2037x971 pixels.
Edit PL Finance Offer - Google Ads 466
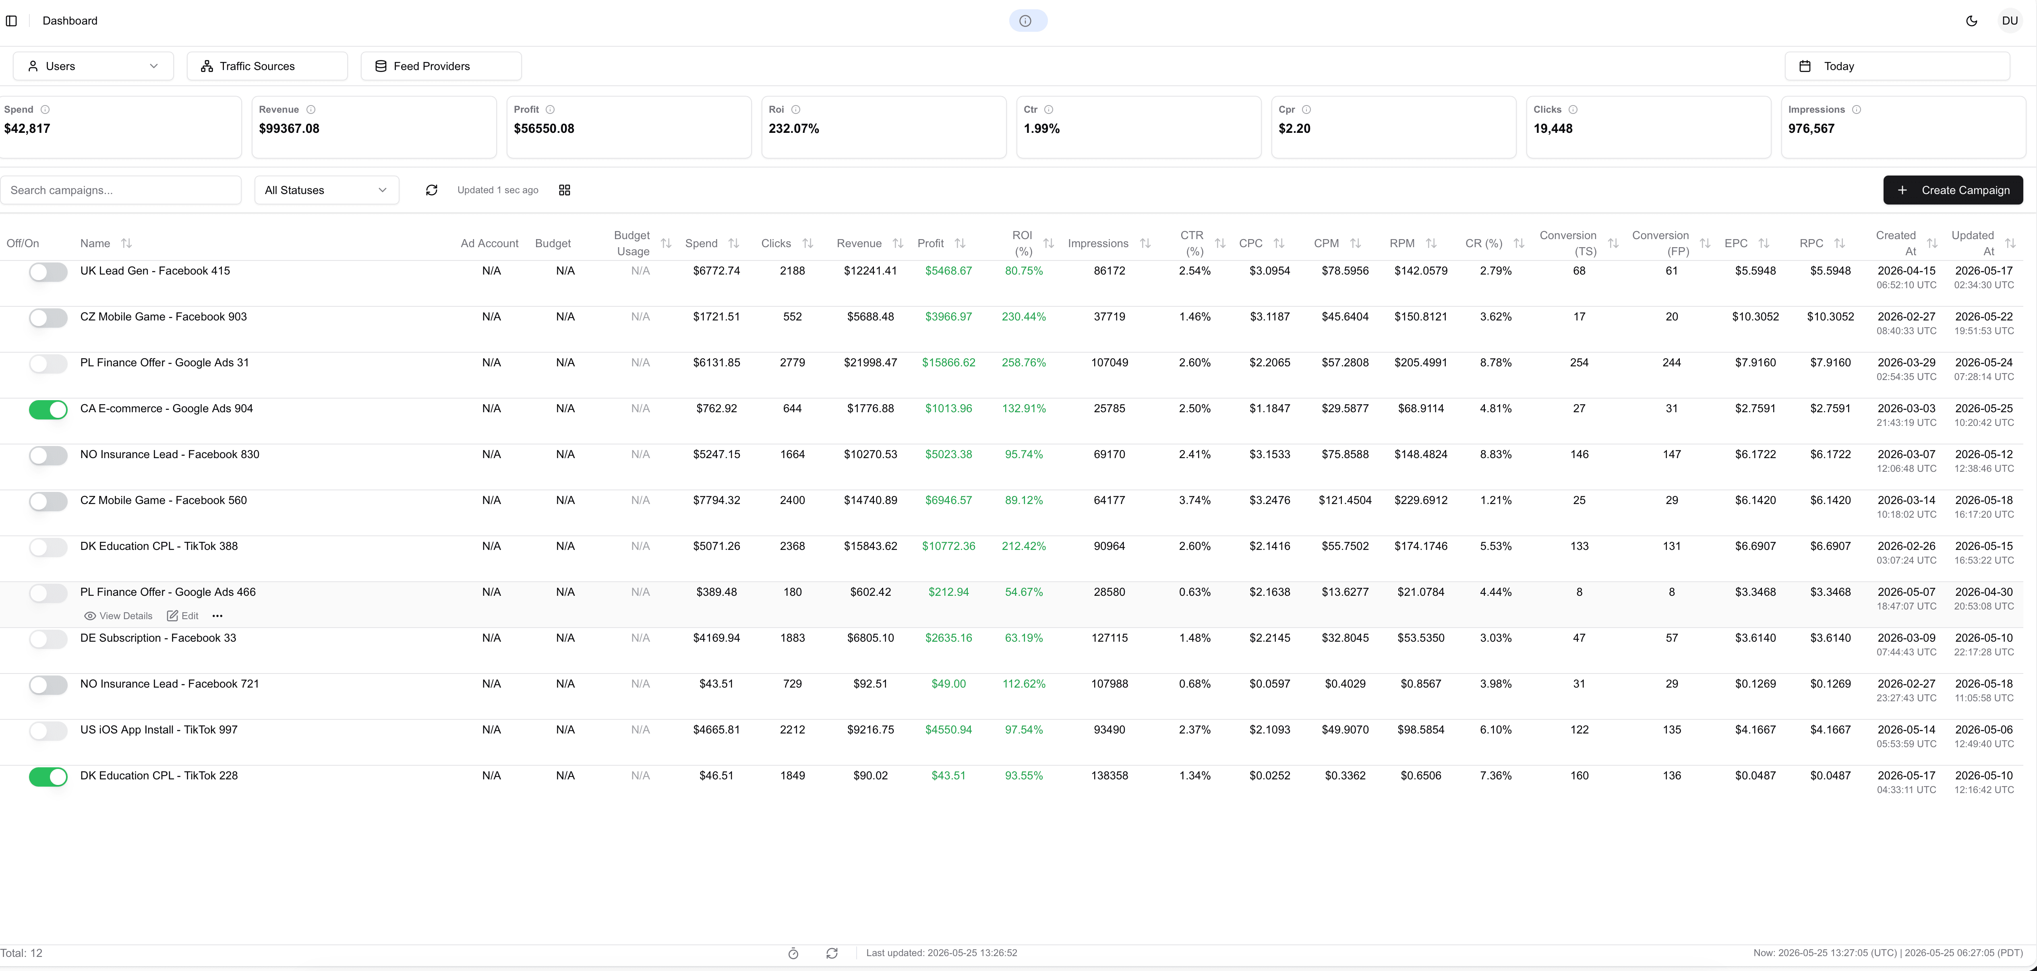[x=183, y=616]
